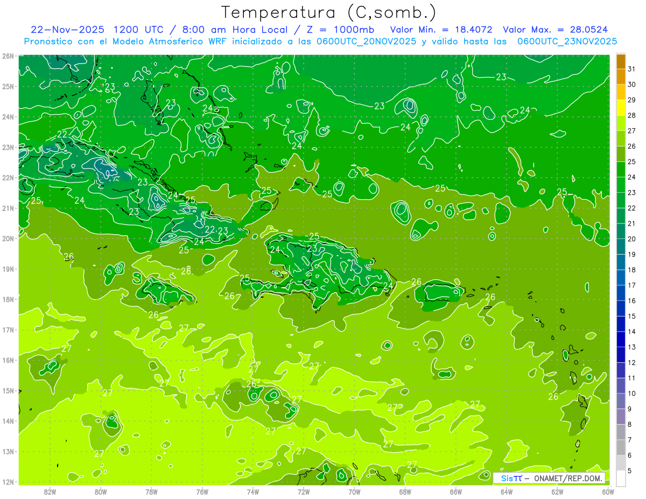This screenshot has height=499, width=646.
Task: Click the 74W longitude axis label
Action: 252,491
